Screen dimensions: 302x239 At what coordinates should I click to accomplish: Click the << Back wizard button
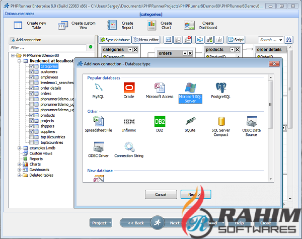[x=136, y=223]
